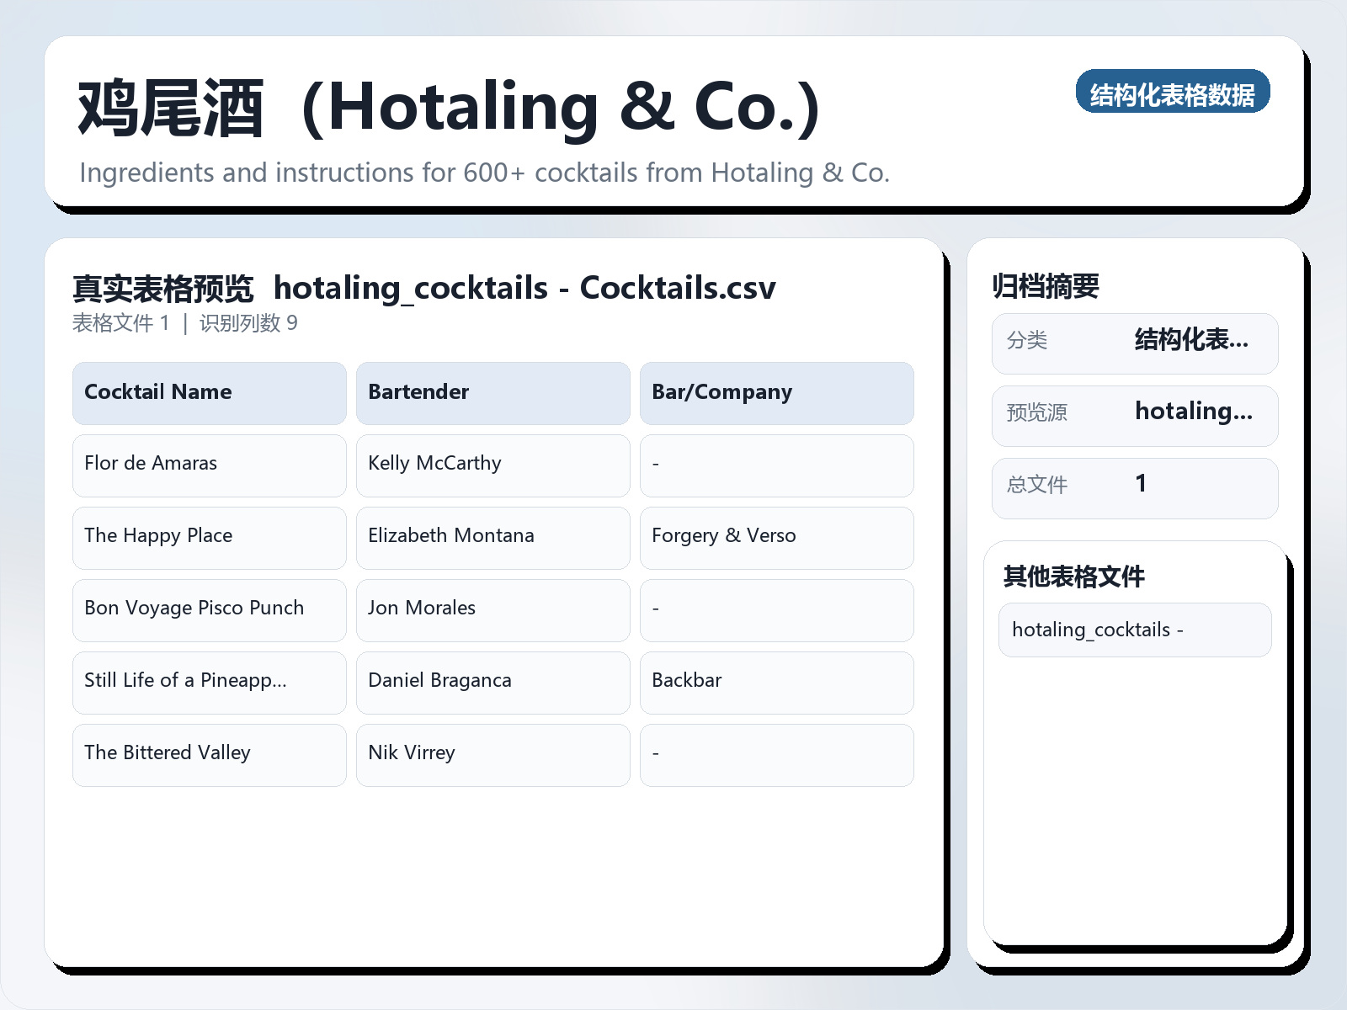Open the truncated Still Life of a Pineapp... cell

[x=208, y=682]
